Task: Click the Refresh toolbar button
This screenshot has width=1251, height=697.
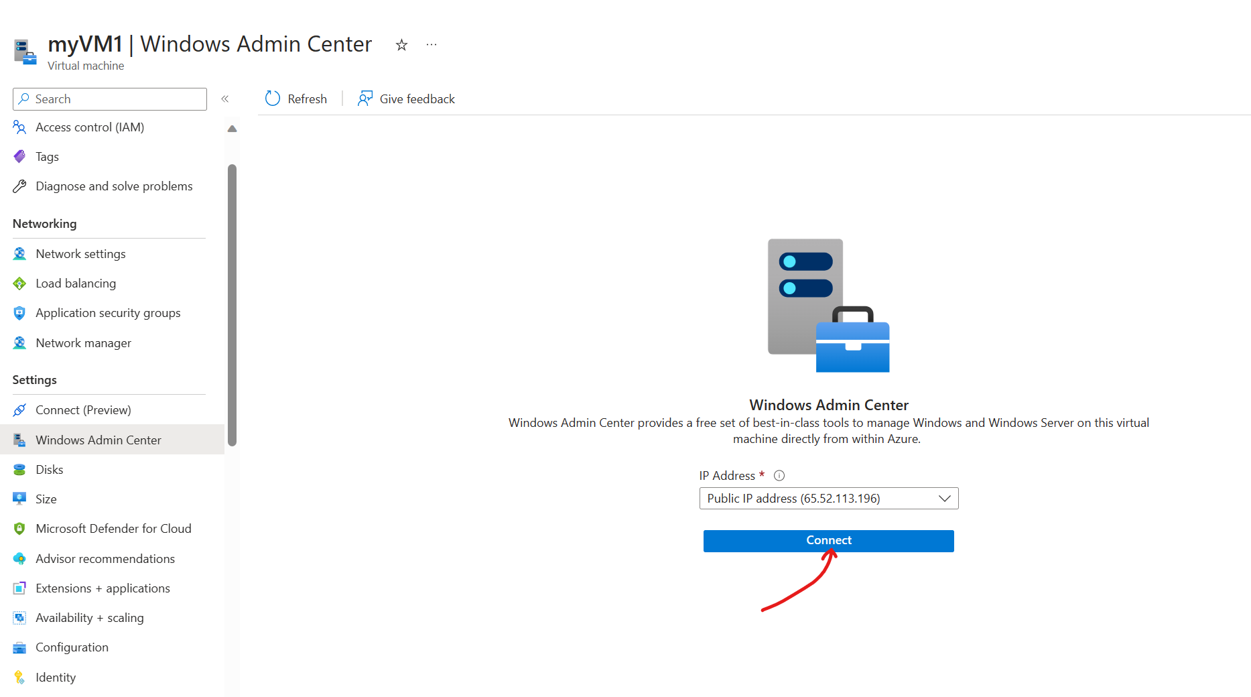Action: [296, 99]
